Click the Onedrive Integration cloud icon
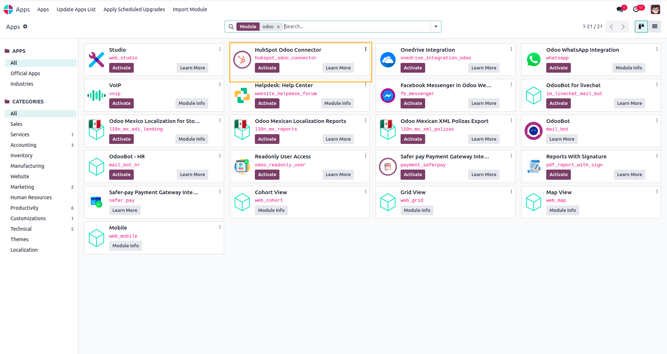The width and height of the screenshot is (667, 354). pos(388,60)
